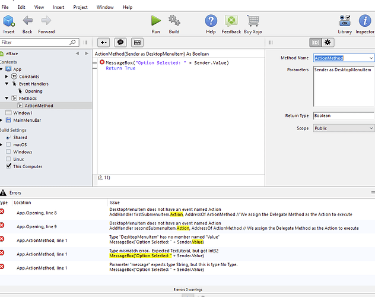Image resolution: width=375 pixels, height=297 pixels.
Task: Open the Project menu
Action: tap(80, 7)
